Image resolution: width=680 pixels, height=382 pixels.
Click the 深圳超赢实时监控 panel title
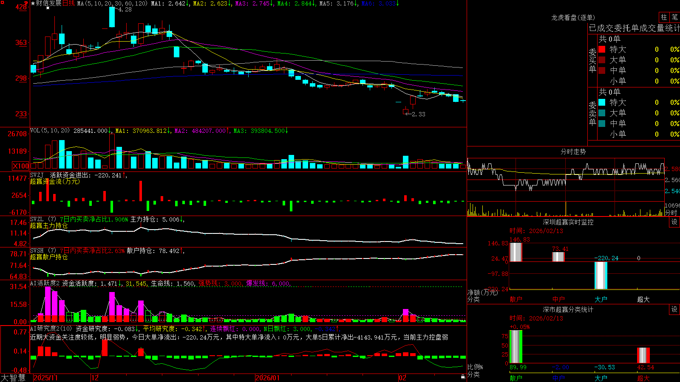point(568,222)
